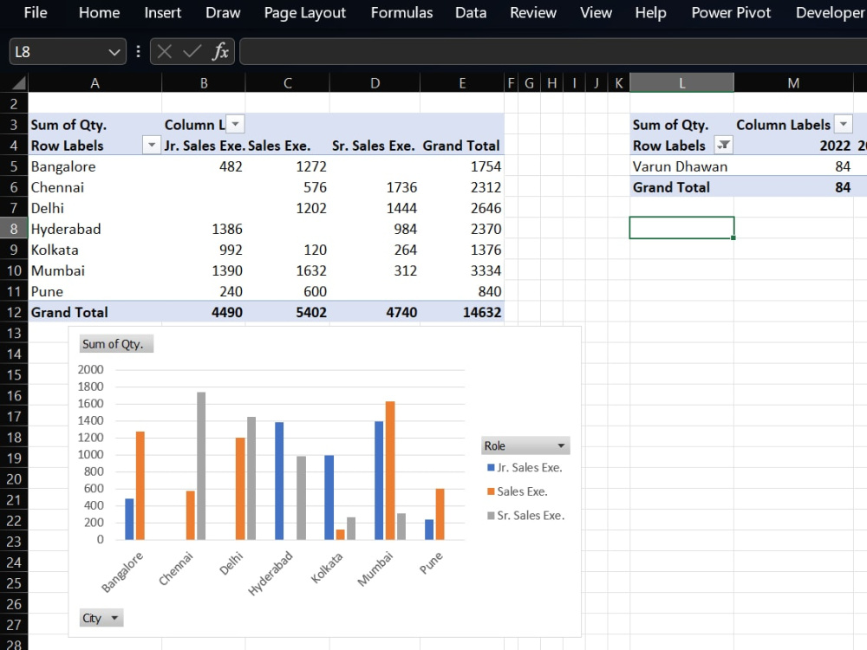Click the grand total value 14632
The image size is (867, 650).
coord(462,312)
